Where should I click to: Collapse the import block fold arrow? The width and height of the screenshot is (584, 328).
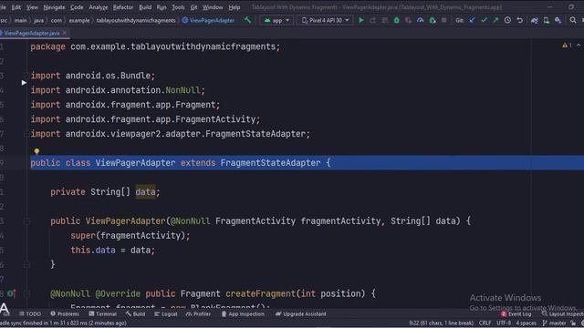coord(26,76)
